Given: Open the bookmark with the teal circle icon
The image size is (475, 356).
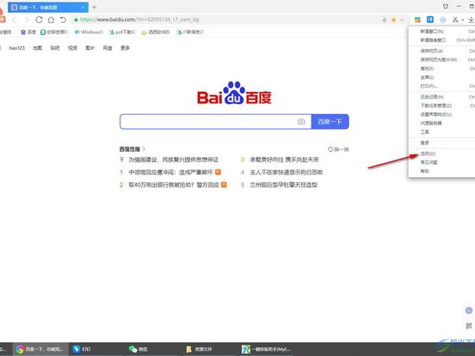Looking at the screenshot, I should (54, 32).
